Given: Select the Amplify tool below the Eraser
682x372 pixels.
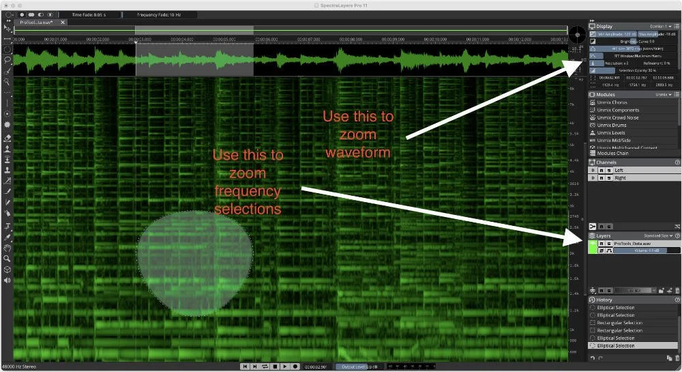Looking at the screenshot, I should tap(8, 149).
